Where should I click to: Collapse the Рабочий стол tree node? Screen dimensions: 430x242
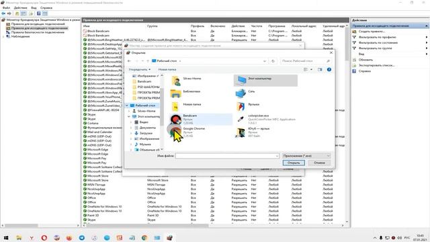(127, 106)
